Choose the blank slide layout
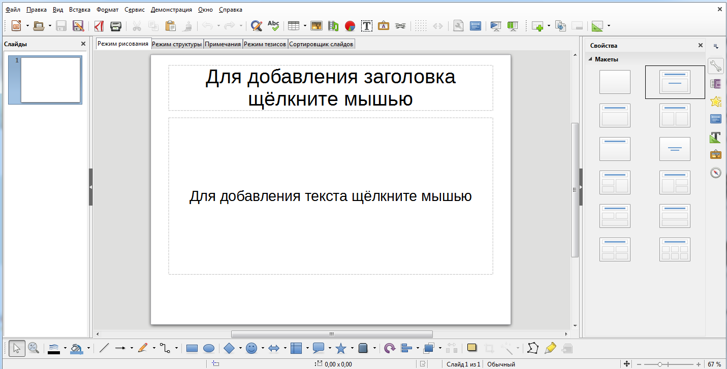The image size is (727, 369). point(615,82)
